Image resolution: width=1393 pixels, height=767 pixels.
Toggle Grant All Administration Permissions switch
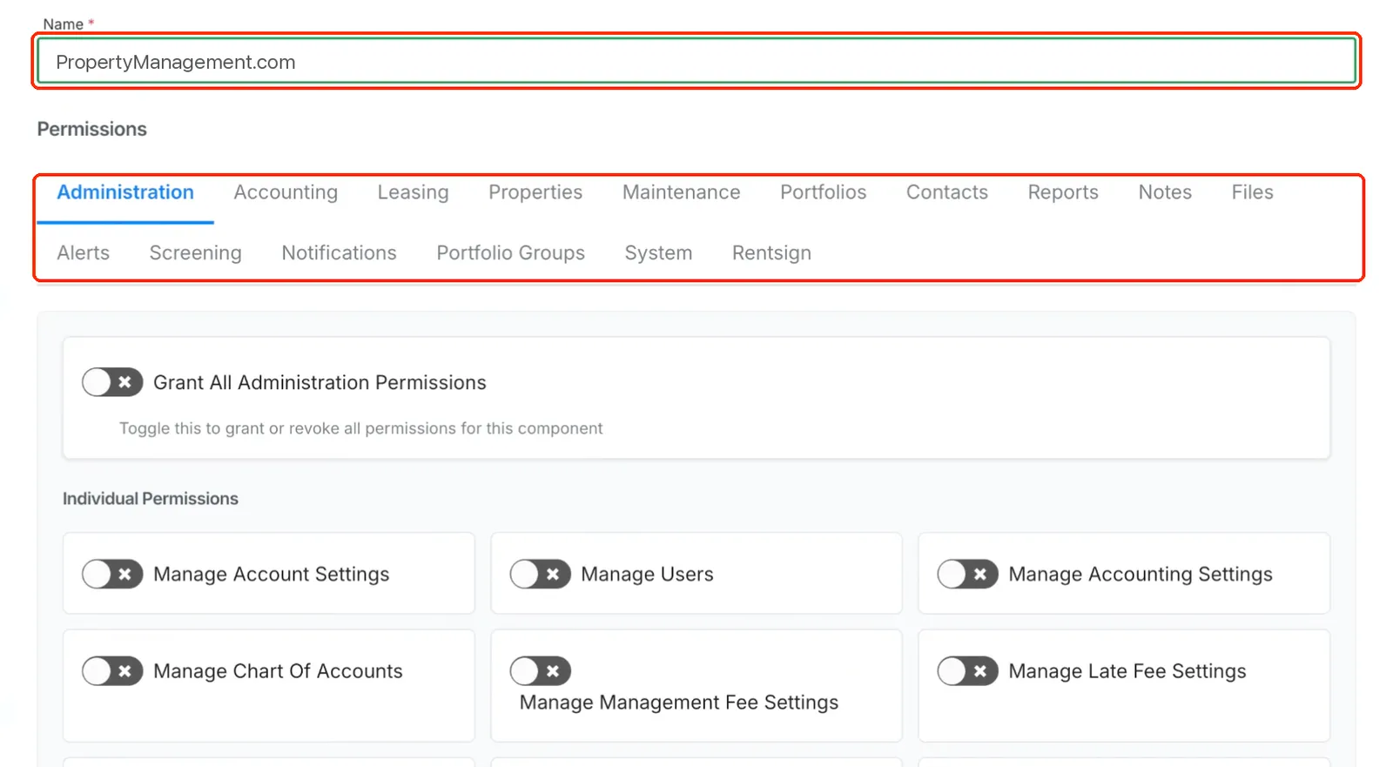112,382
